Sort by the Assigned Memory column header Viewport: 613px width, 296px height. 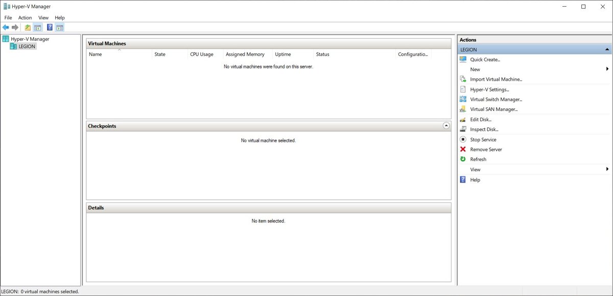[248, 54]
